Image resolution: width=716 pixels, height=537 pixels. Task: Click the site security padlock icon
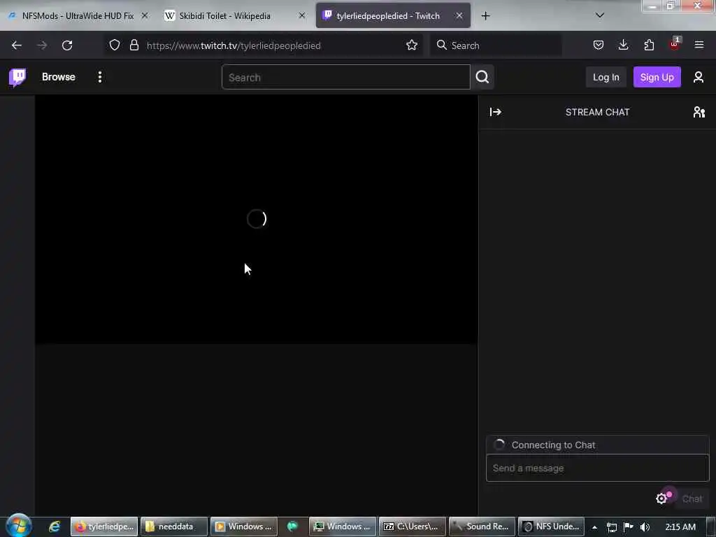[x=134, y=45]
